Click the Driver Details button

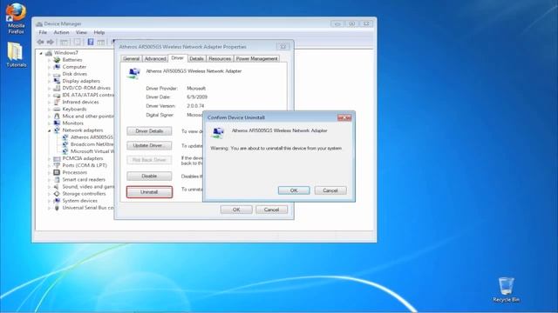[x=149, y=131]
